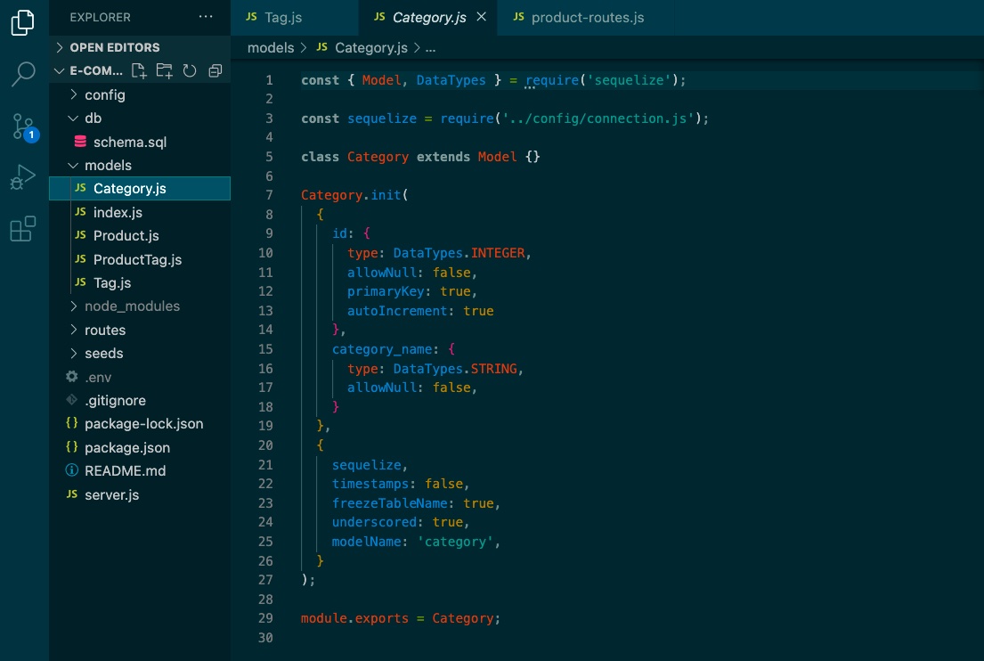Click line number 7 in gutter
The image size is (984, 661).
[269, 195]
